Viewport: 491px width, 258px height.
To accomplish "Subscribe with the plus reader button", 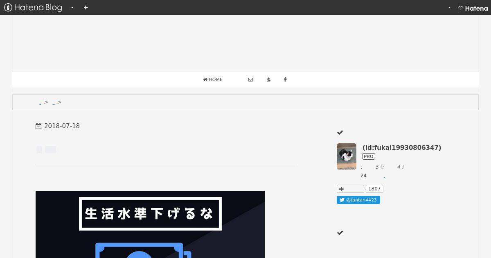I will (x=350, y=189).
